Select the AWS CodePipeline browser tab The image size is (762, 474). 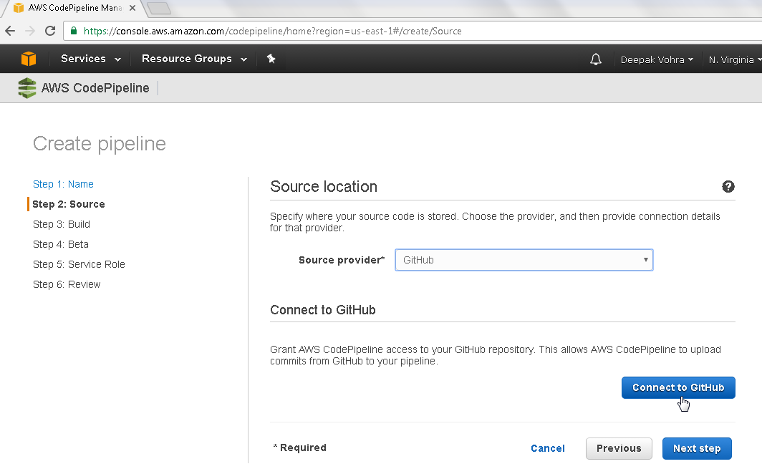point(74,9)
